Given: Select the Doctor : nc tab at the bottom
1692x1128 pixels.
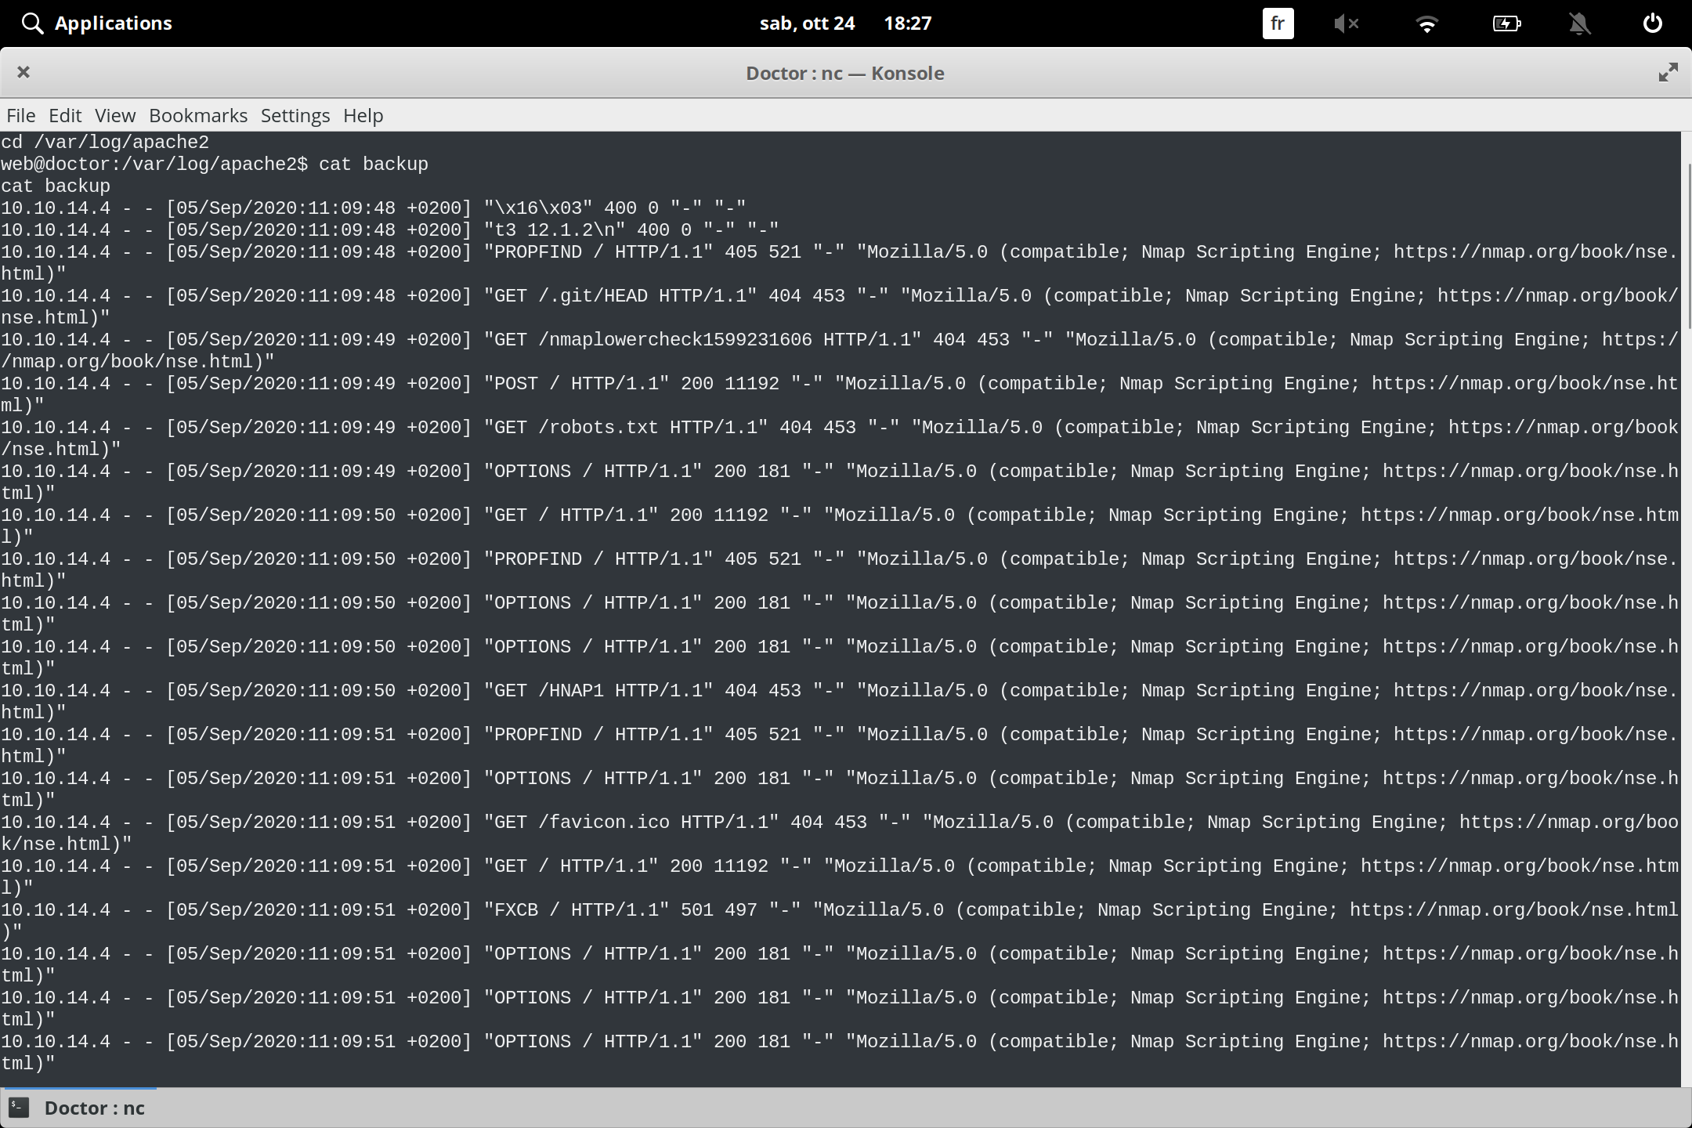Looking at the screenshot, I should tap(94, 1108).
